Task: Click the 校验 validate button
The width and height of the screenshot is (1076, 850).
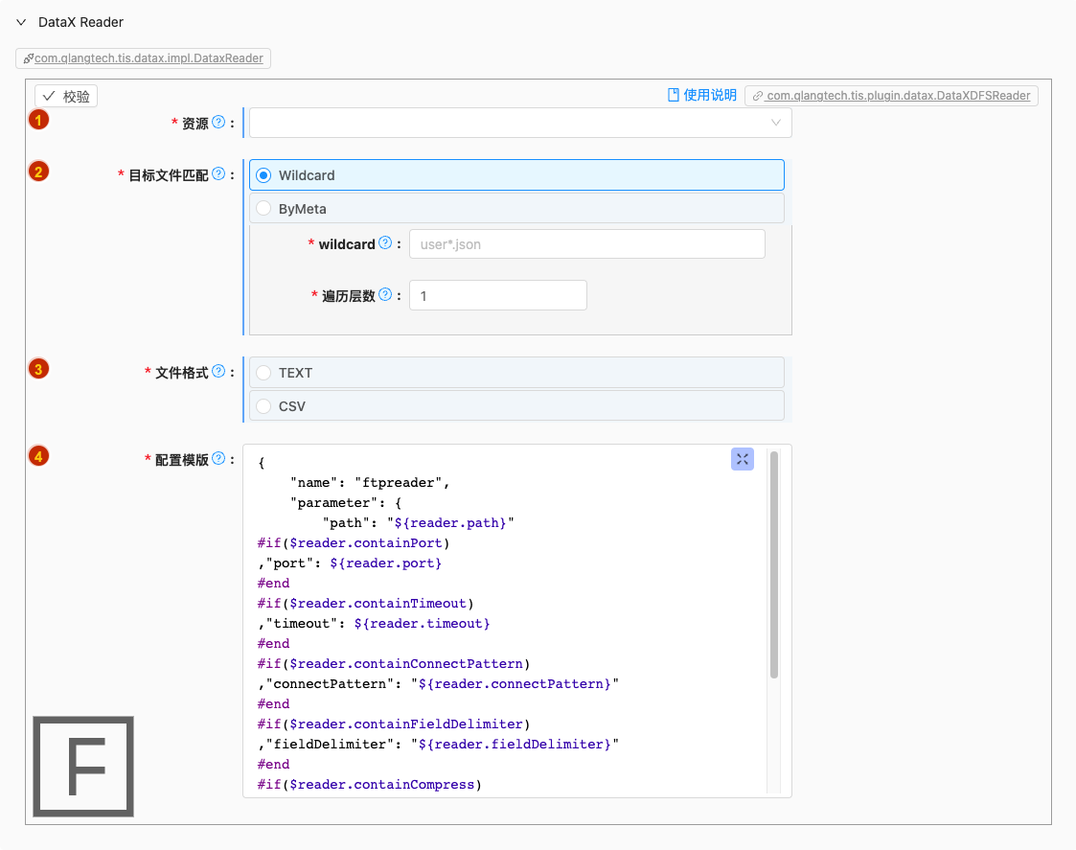Action: point(66,96)
